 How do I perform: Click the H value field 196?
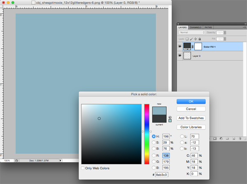(x=166, y=136)
